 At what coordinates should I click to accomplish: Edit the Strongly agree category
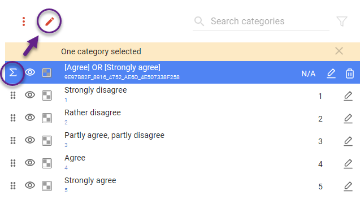(x=348, y=187)
